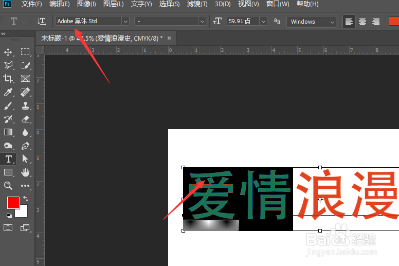The width and height of the screenshot is (399, 266).
Task: Select the Eraser tool
Action: 25,119
